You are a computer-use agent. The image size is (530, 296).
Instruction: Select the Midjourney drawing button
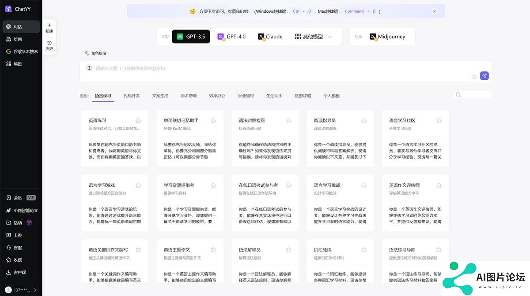[387, 37]
